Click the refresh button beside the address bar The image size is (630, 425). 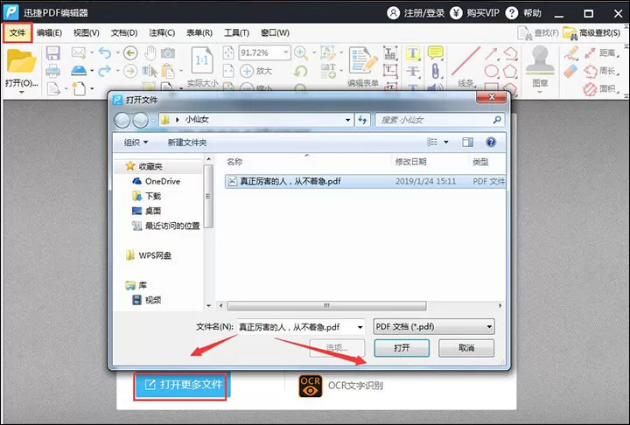click(x=362, y=120)
